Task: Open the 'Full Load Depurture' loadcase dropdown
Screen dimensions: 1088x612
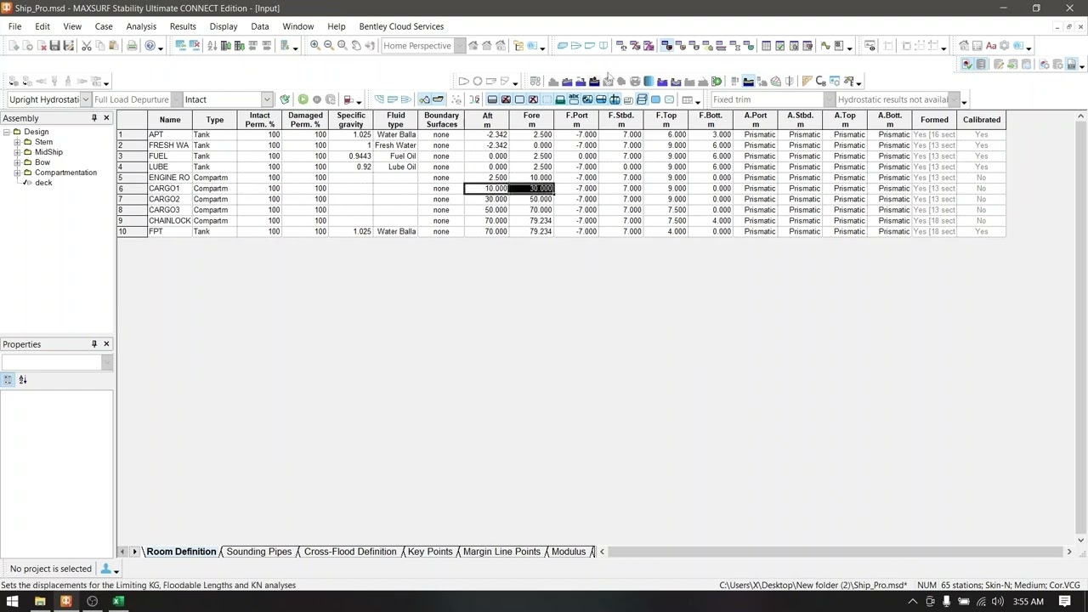Action: click(x=176, y=99)
